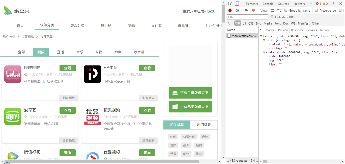Filter requests by Doc type

click(286, 23)
